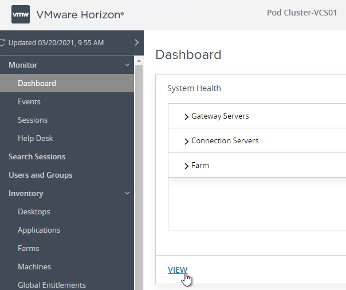Open the Machines inventory page
346x290 pixels.
click(34, 267)
